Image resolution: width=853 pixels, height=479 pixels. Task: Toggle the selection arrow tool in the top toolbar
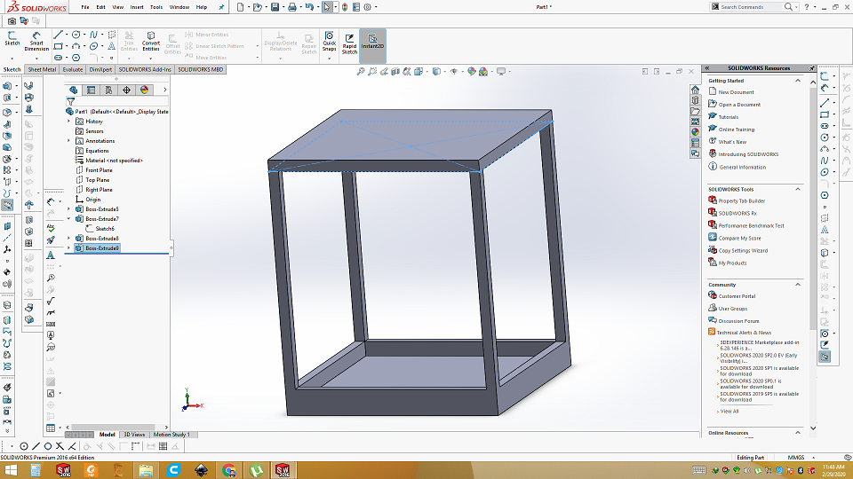pyautogui.click(x=326, y=7)
